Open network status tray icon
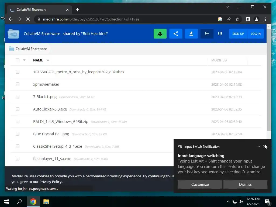 tap(235, 202)
